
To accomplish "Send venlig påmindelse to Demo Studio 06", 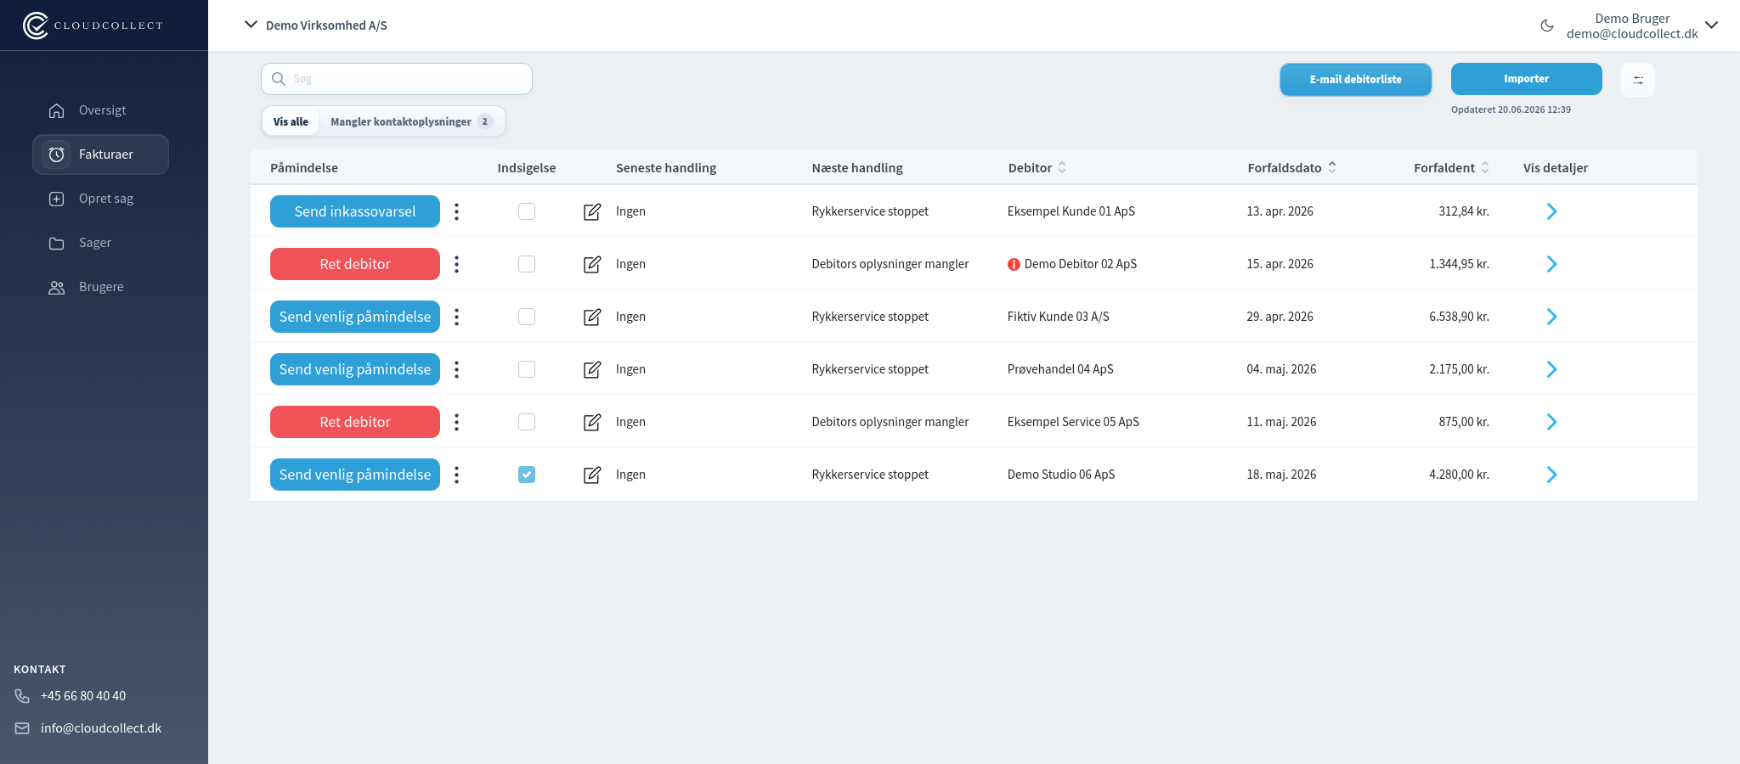I will 355,475.
